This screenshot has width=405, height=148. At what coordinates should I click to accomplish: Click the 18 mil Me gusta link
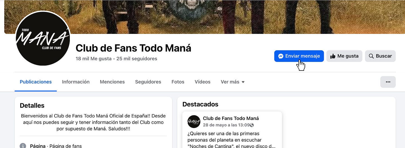(93, 59)
